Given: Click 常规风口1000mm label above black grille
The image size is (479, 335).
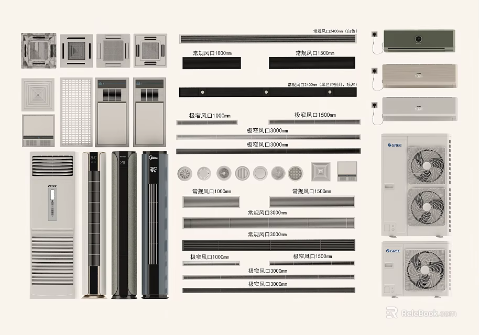Looking at the screenshot, I should coord(212,53).
